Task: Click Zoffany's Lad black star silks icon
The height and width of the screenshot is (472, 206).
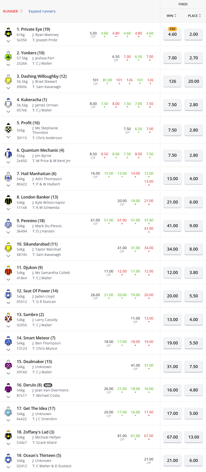Action: point(8,435)
